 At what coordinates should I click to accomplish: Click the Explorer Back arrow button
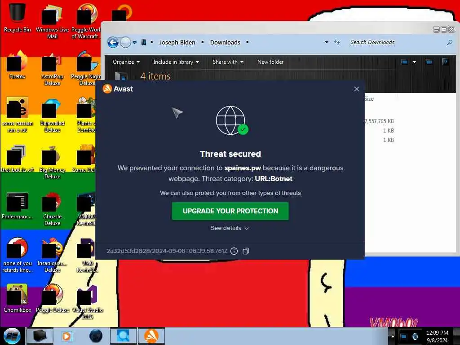click(x=113, y=43)
